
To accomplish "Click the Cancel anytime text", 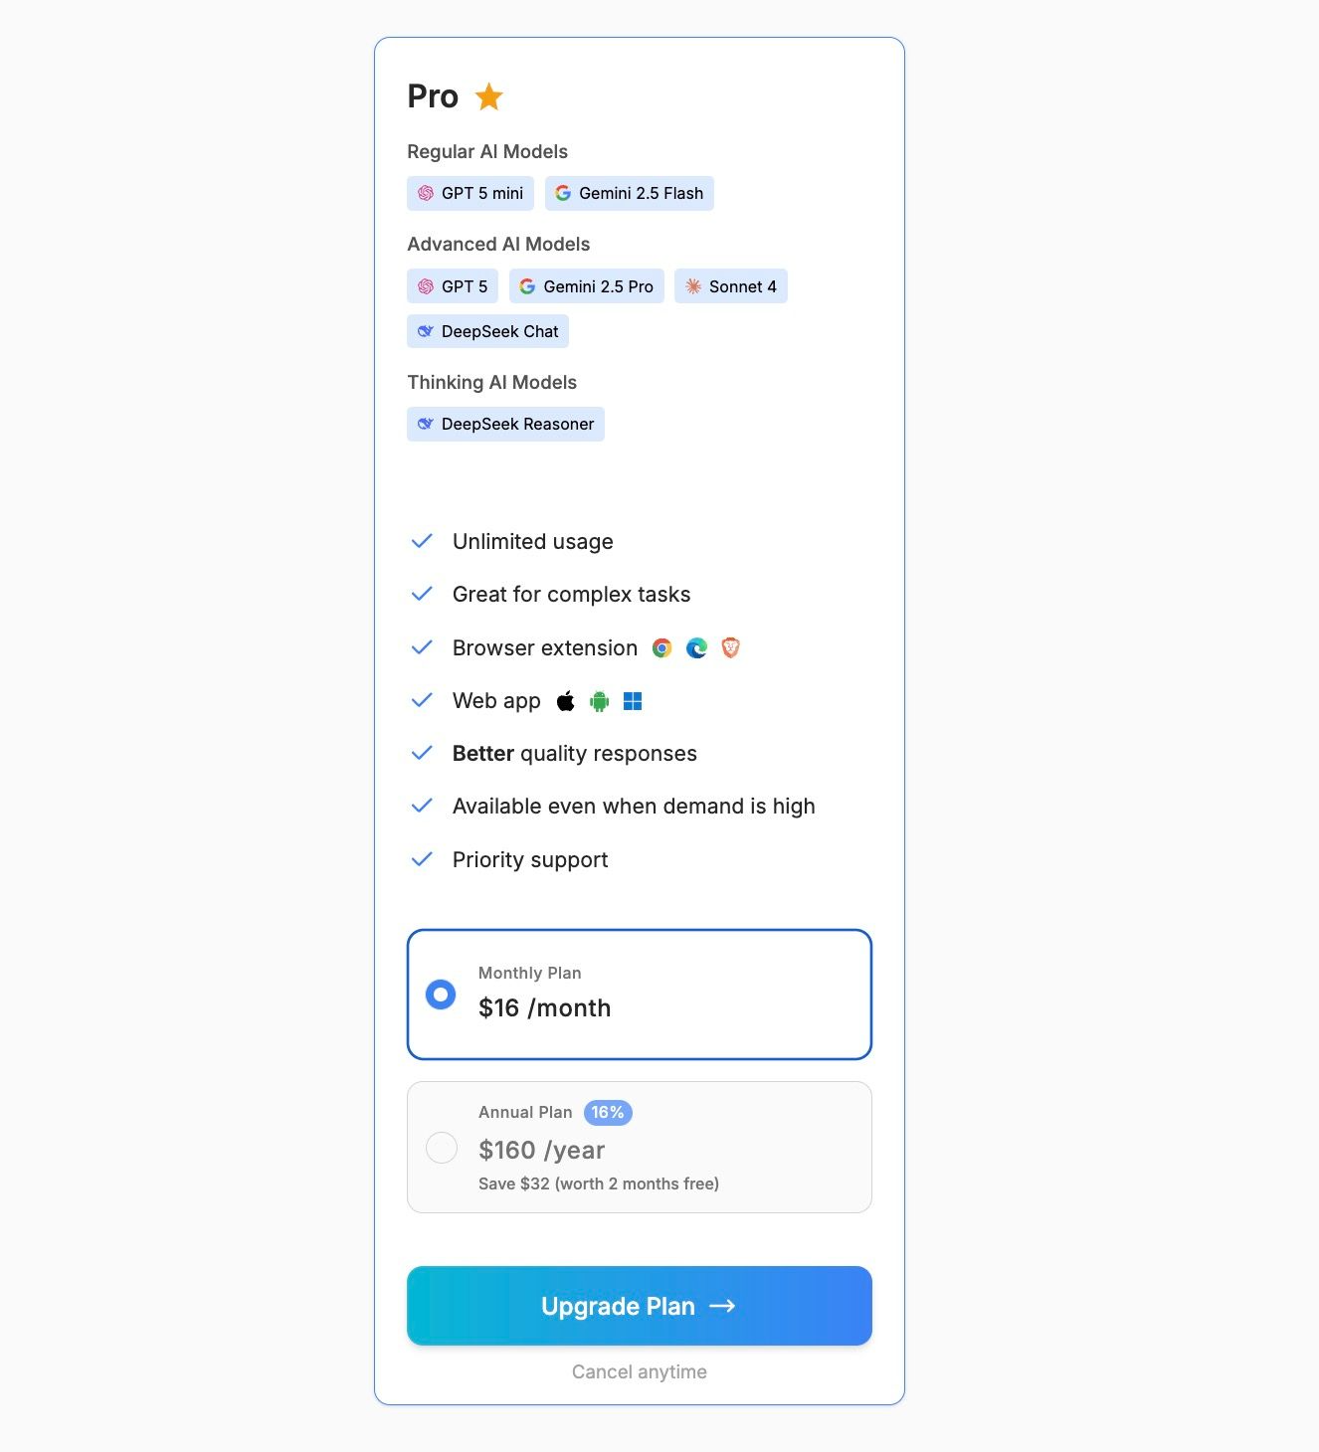I will [639, 1371].
